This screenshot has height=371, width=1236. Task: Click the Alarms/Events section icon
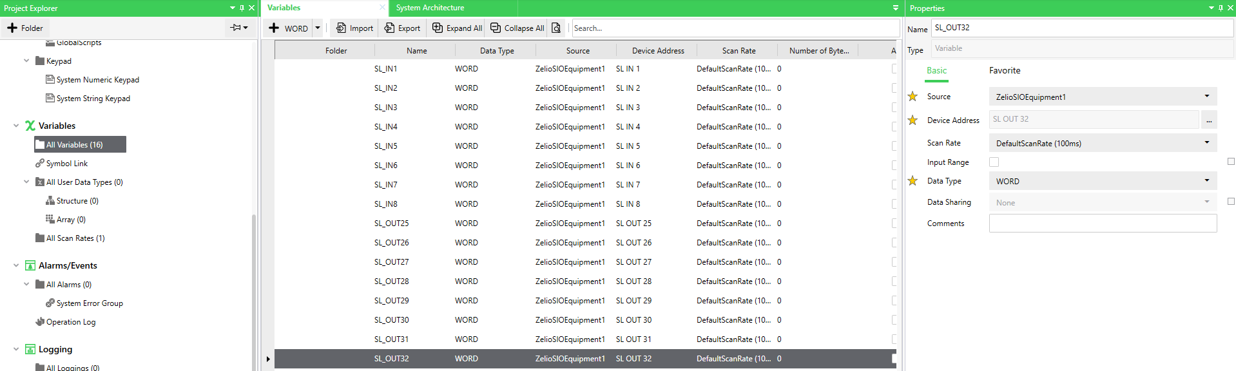coord(30,265)
